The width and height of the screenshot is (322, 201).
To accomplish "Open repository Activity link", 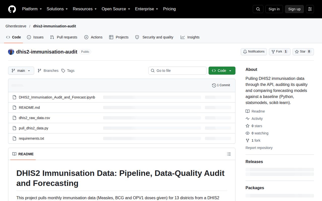I will (x=254, y=119).
